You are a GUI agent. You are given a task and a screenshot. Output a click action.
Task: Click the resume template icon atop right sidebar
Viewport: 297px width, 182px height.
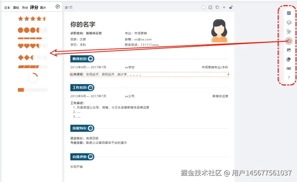pyautogui.click(x=288, y=13)
